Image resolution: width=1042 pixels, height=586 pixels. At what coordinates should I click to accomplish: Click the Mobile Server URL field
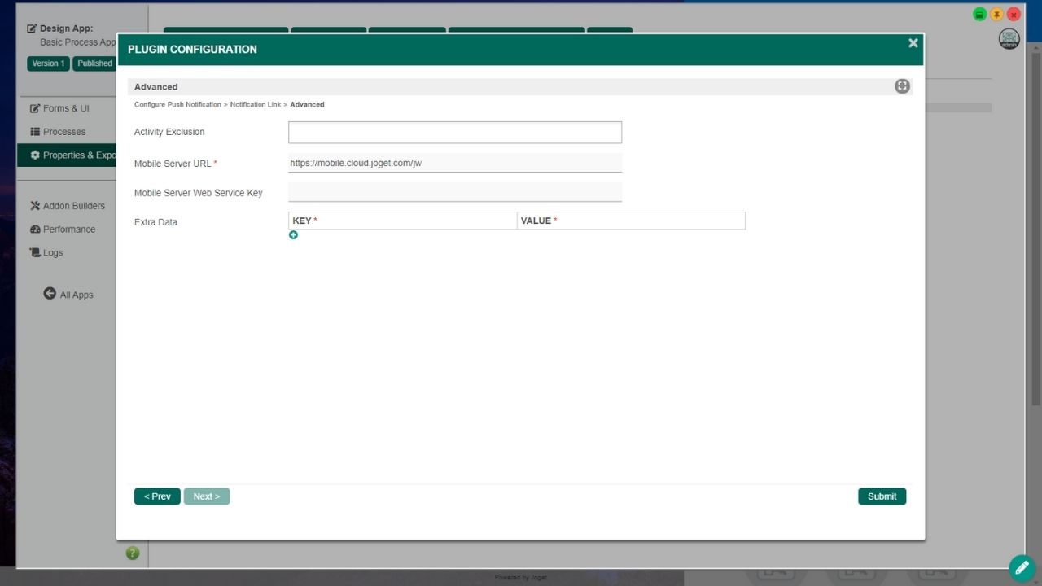pyautogui.click(x=454, y=163)
